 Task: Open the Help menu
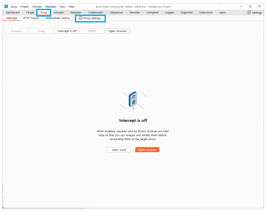(x=71, y=7)
